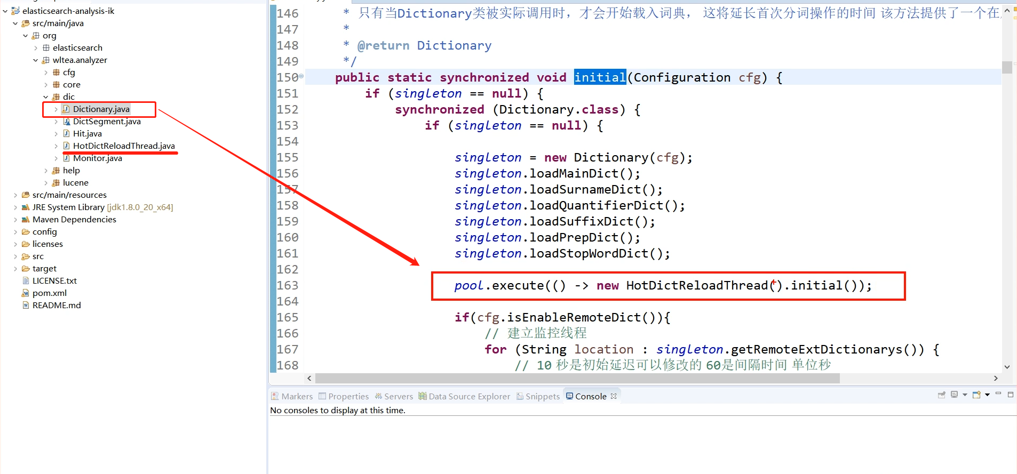Click the Display Selected Console icon
Screen dimensions: 1017x474
955,395
